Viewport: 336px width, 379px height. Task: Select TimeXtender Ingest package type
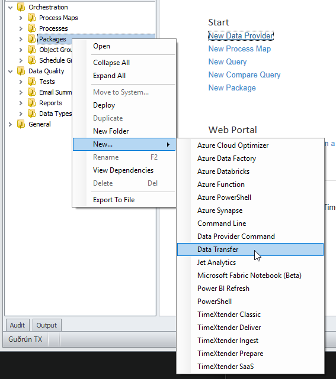pos(251,341)
